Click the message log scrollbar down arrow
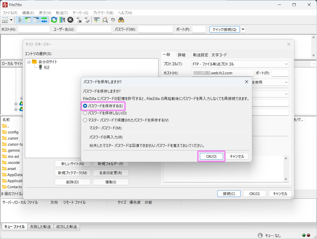The width and height of the screenshot is (317, 239). coord(313,56)
